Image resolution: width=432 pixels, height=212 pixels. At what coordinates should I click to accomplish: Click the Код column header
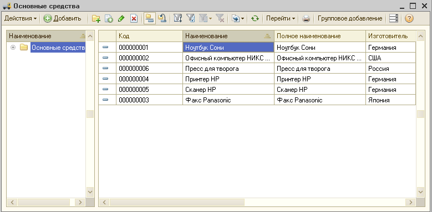click(x=149, y=36)
